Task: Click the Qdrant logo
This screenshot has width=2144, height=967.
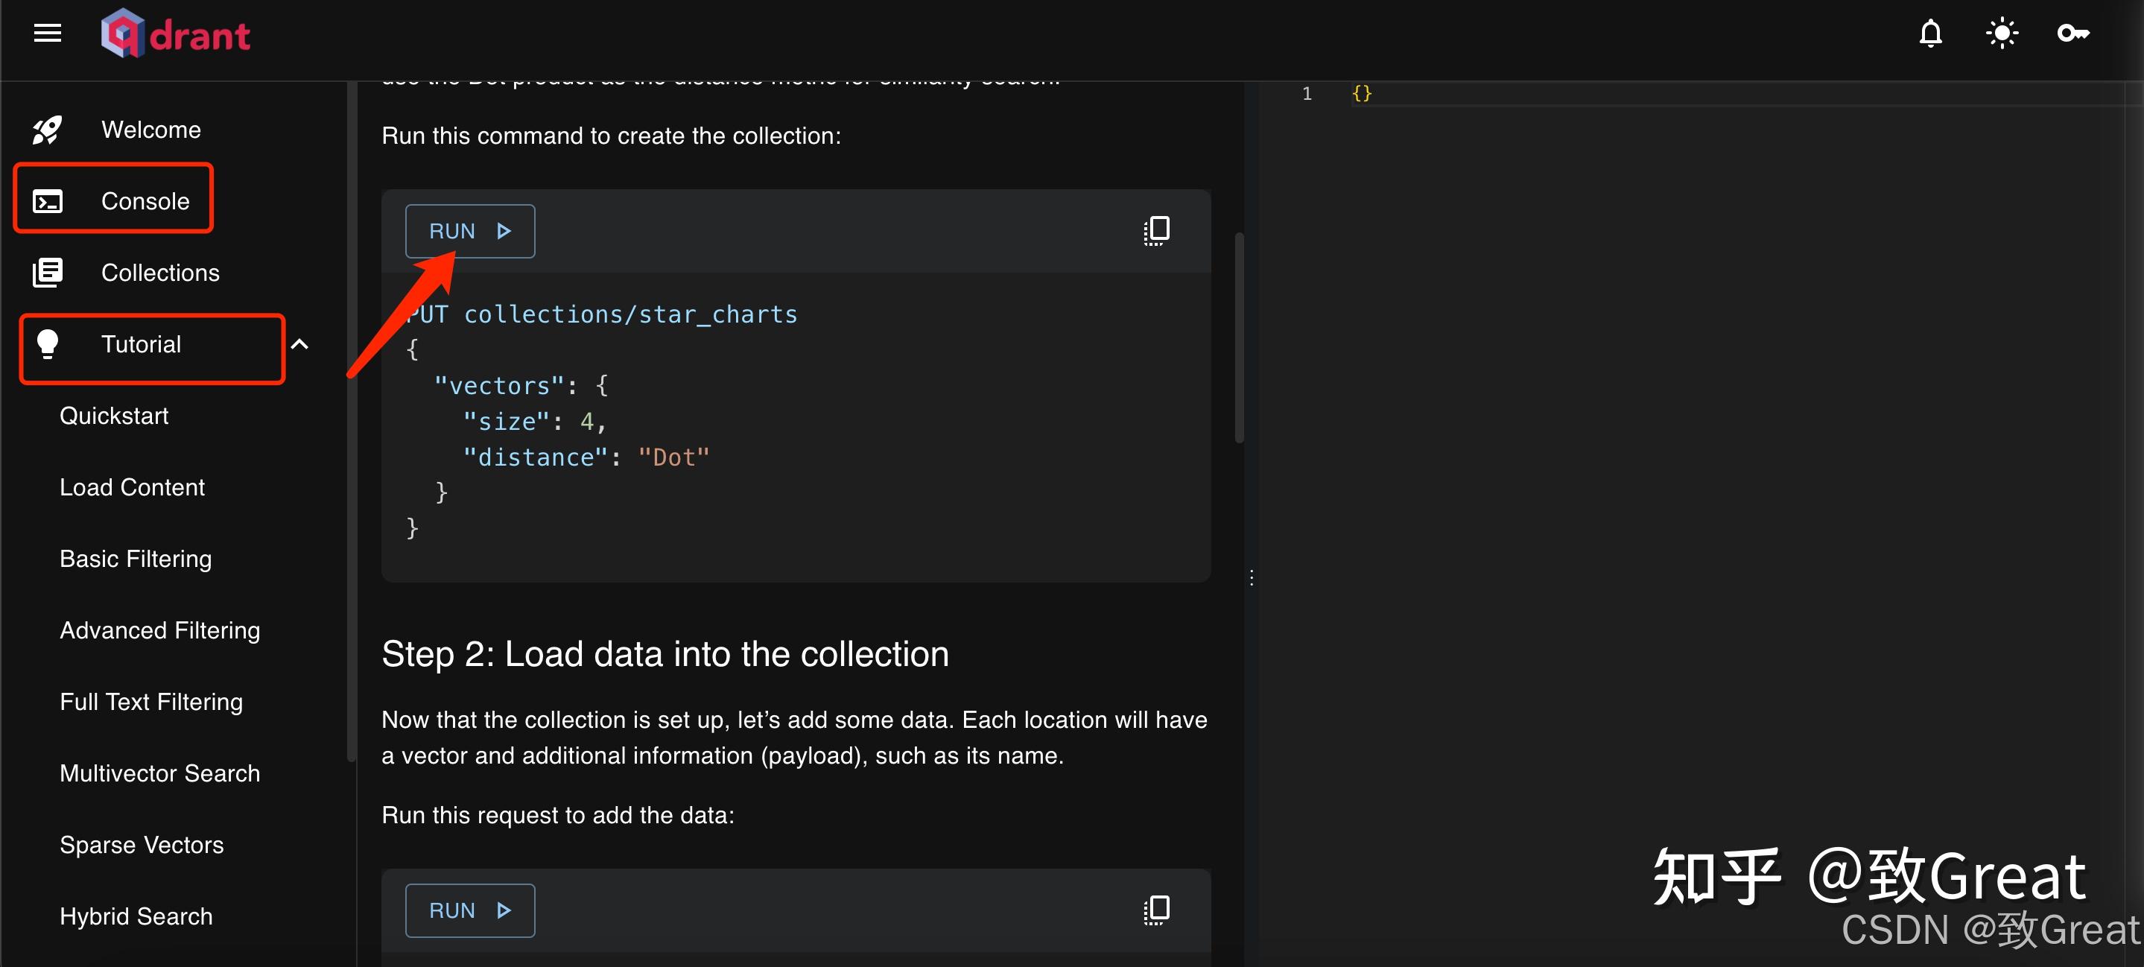Action: (176, 34)
